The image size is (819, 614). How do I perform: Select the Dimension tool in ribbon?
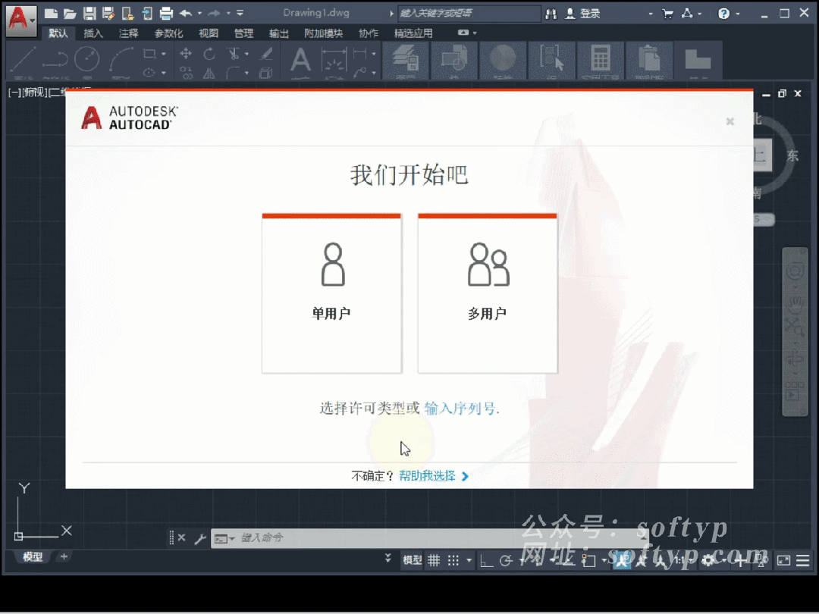point(334,60)
